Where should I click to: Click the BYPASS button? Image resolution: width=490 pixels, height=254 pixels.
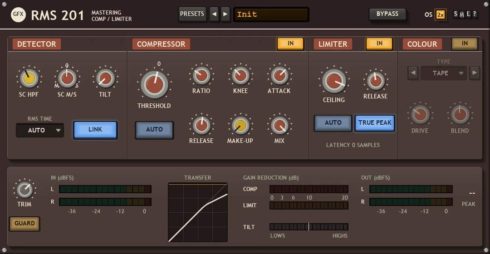387,14
